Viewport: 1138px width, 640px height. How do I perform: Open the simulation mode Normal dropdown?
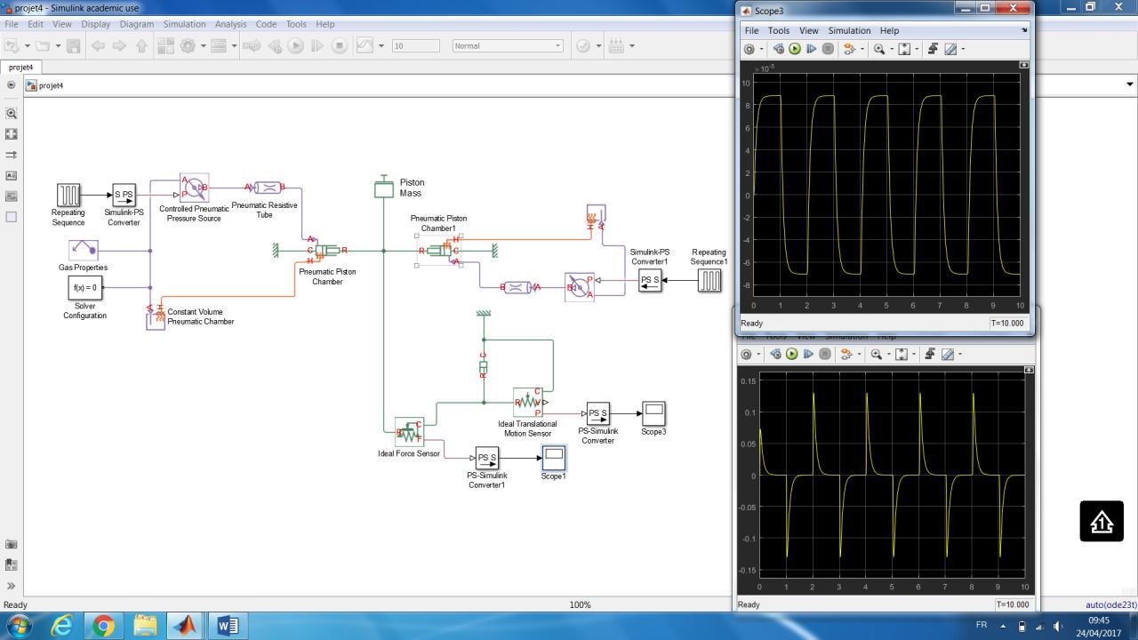pos(508,46)
